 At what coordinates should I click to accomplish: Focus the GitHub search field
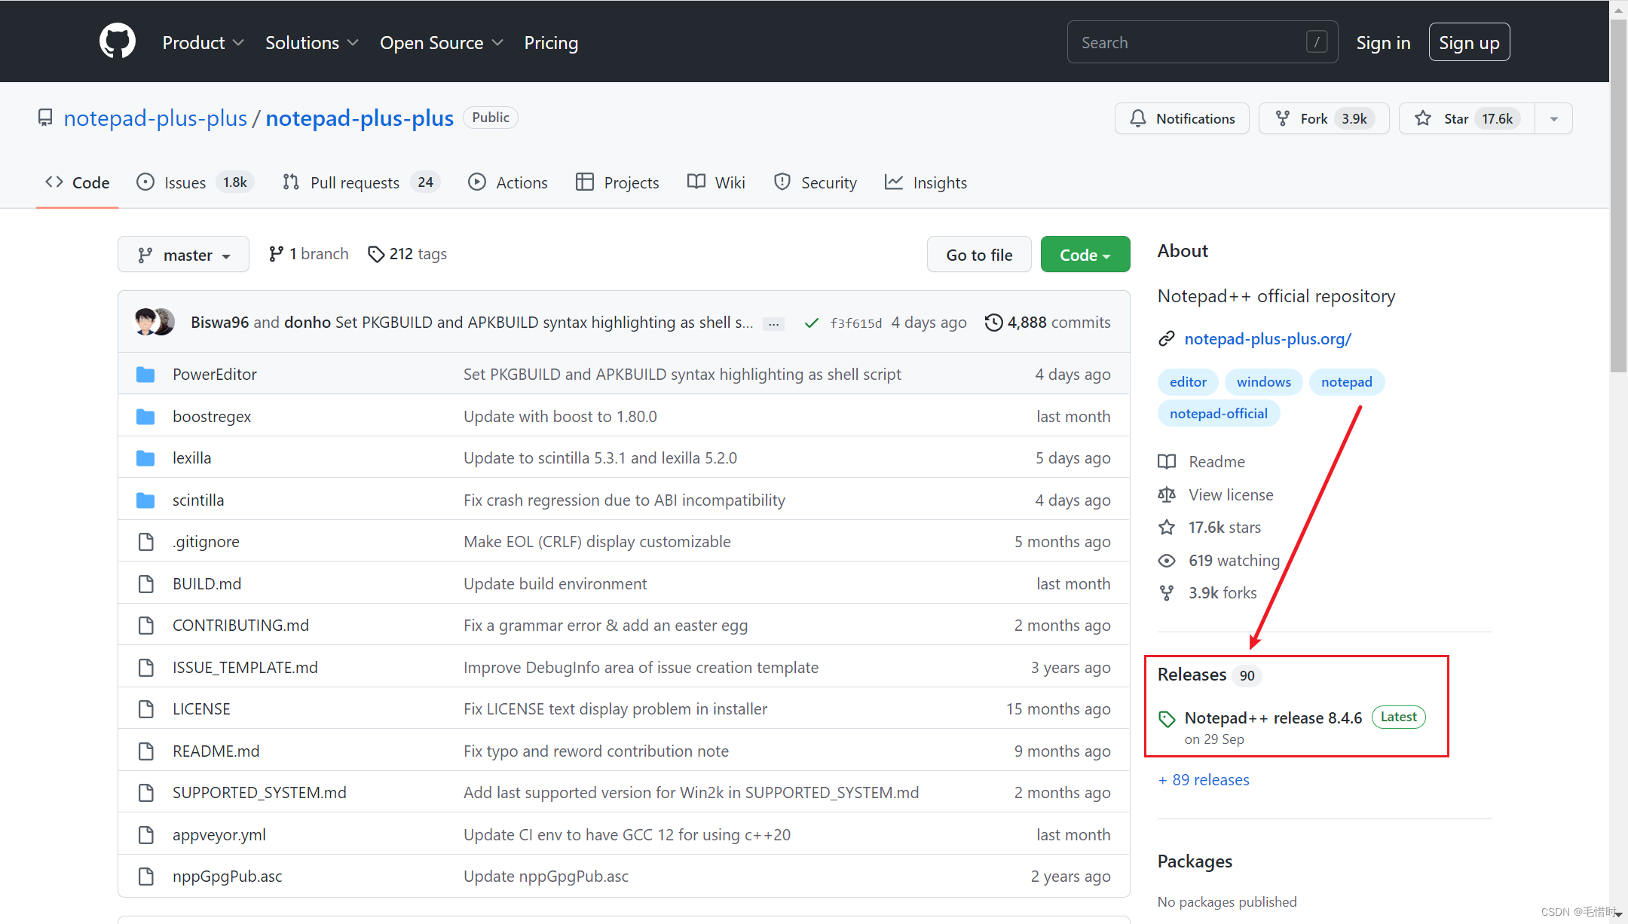pyautogui.click(x=1191, y=42)
